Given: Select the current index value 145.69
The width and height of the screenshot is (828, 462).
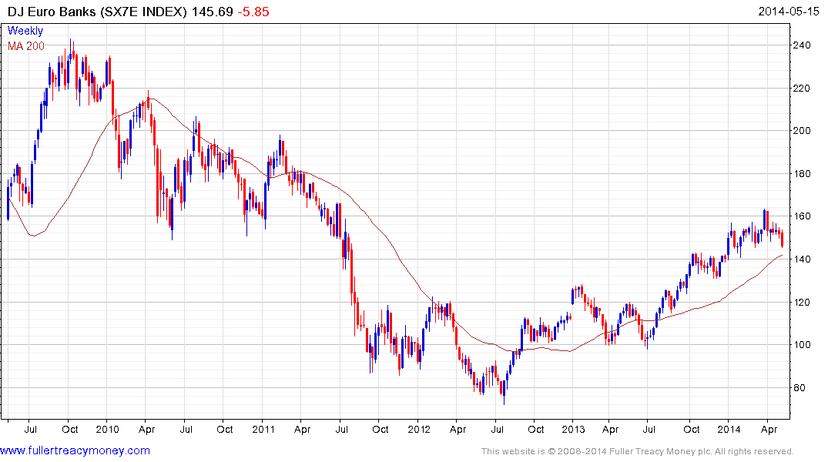Looking at the screenshot, I should (x=213, y=12).
